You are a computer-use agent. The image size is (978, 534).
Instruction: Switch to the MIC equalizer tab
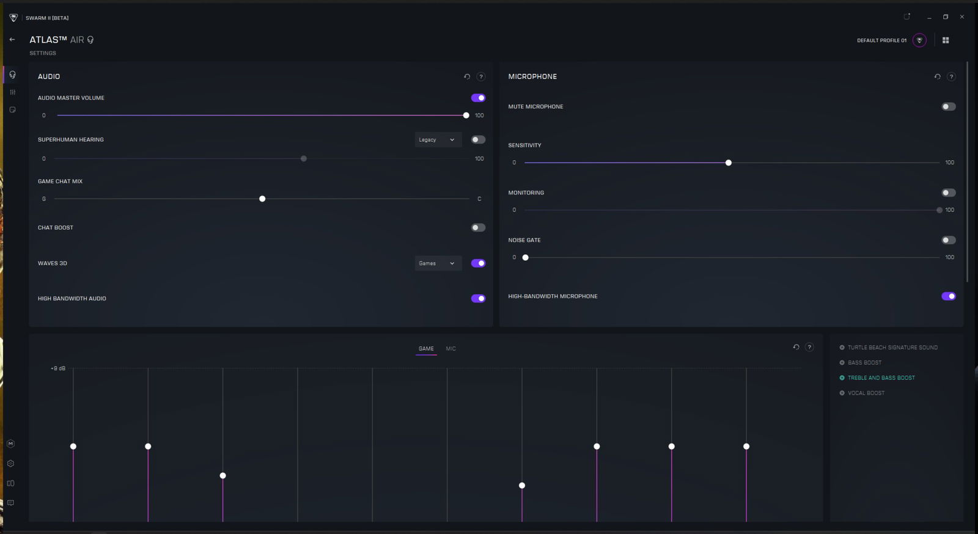point(450,349)
